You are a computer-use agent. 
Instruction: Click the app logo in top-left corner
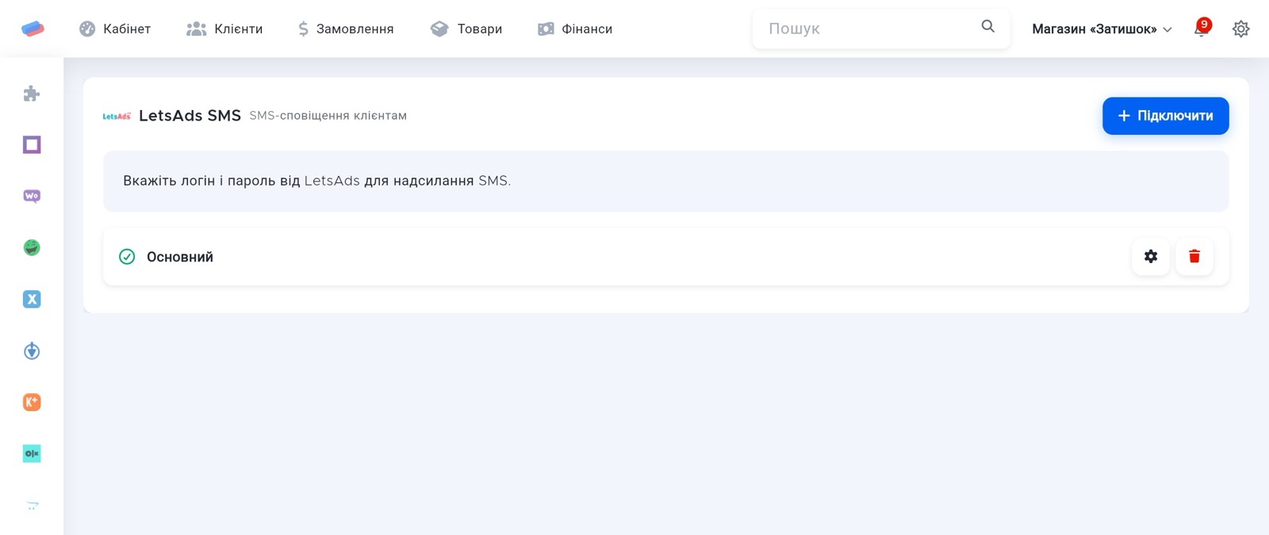coord(33,29)
